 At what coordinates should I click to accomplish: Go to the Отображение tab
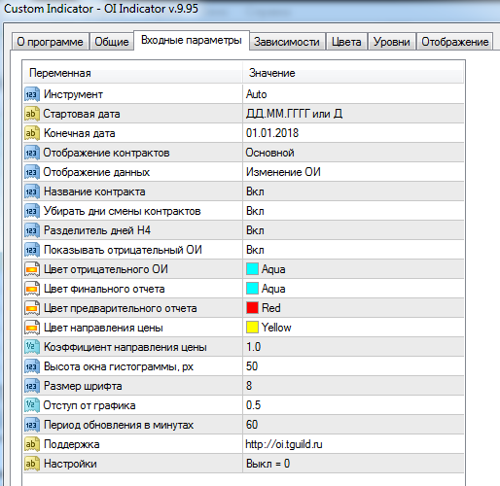[455, 42]
